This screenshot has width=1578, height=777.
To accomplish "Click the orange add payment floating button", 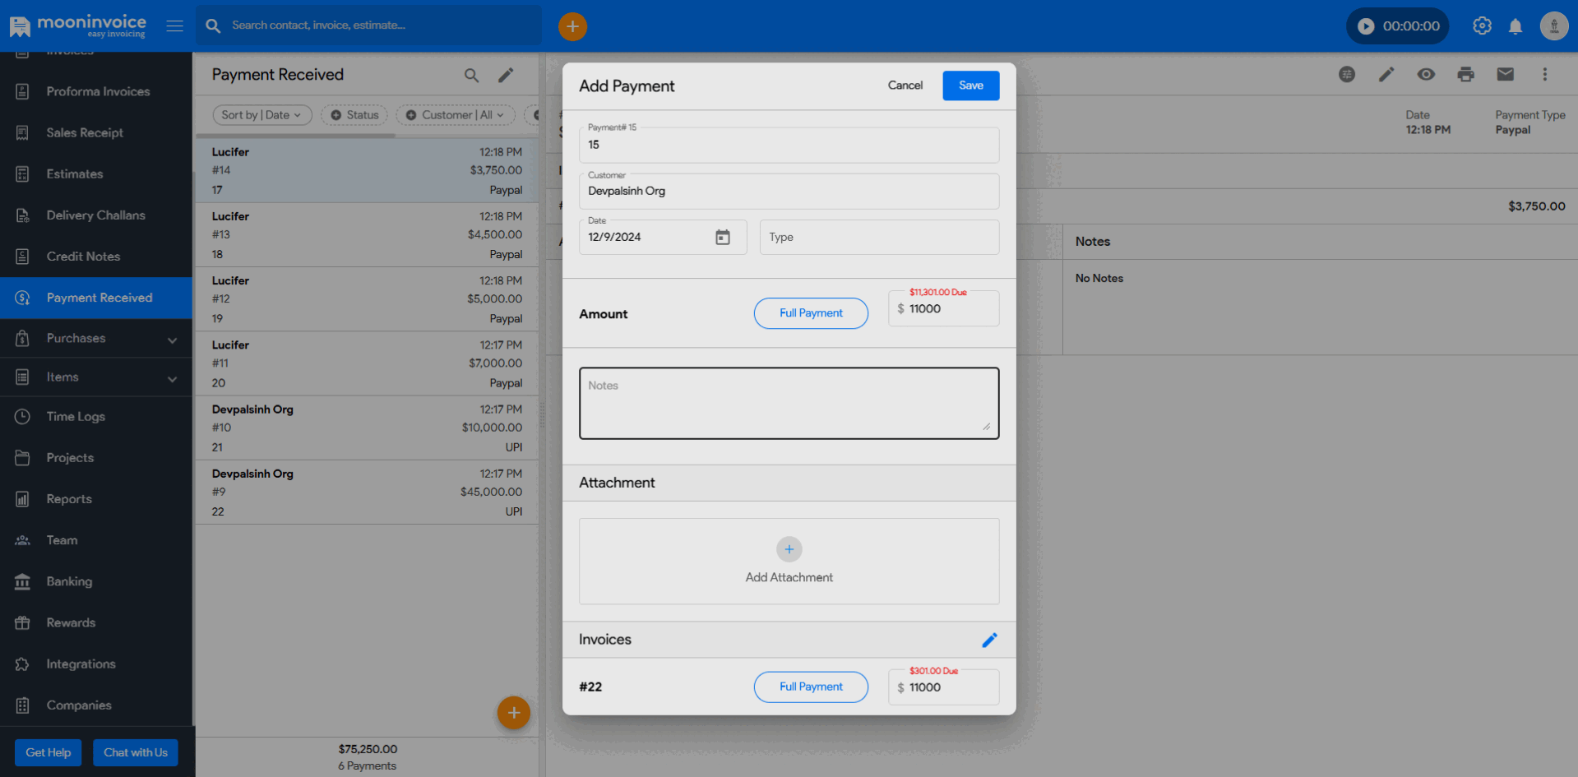I will [514, 713].
